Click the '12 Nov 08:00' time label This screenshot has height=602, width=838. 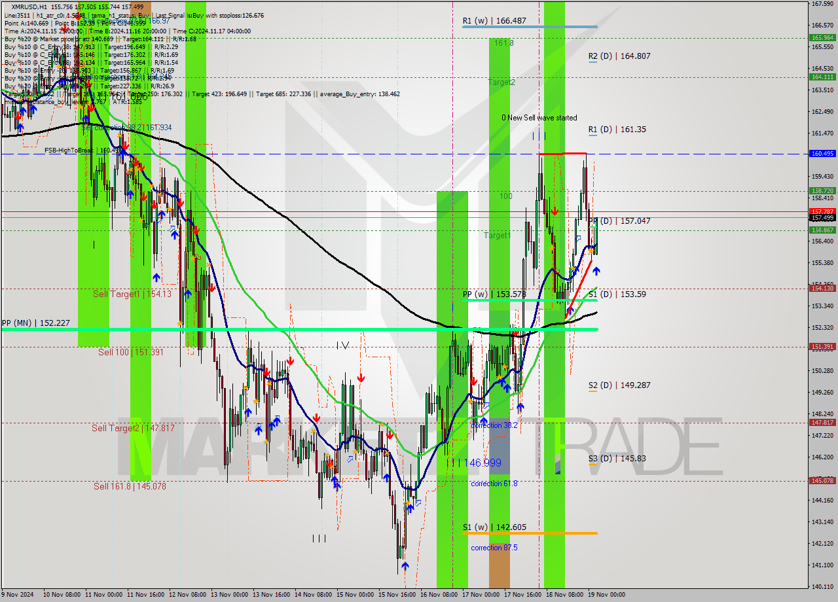click(187, 595)
